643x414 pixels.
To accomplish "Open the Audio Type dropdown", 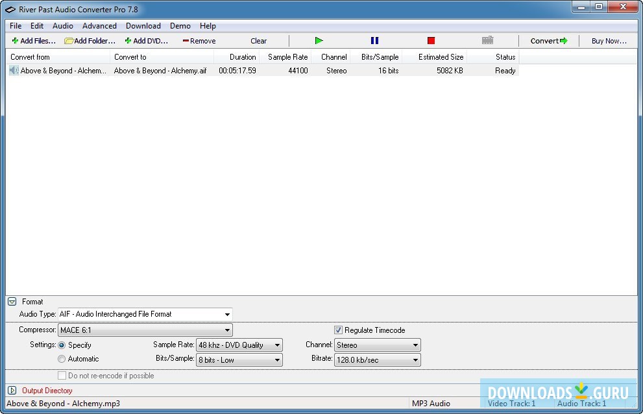I will [x=226, y=314].
